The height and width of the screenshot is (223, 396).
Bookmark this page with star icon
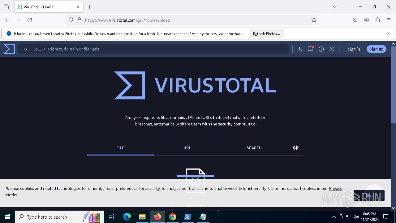click(x=314, y=20)
